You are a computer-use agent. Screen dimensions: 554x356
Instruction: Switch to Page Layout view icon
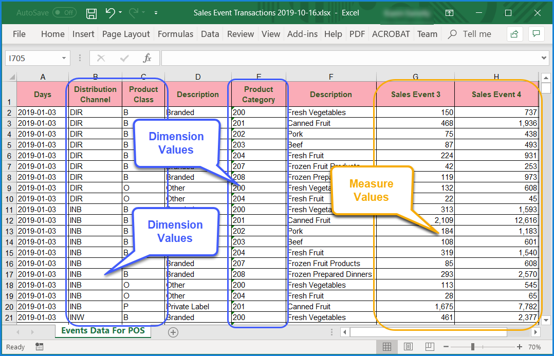tap(408, 347)
